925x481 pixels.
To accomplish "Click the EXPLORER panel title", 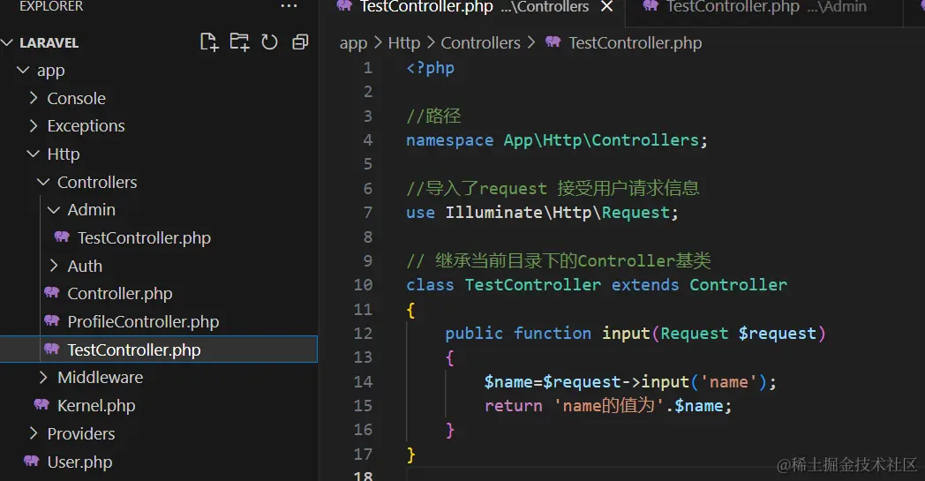I will click(x=51, y=6).
